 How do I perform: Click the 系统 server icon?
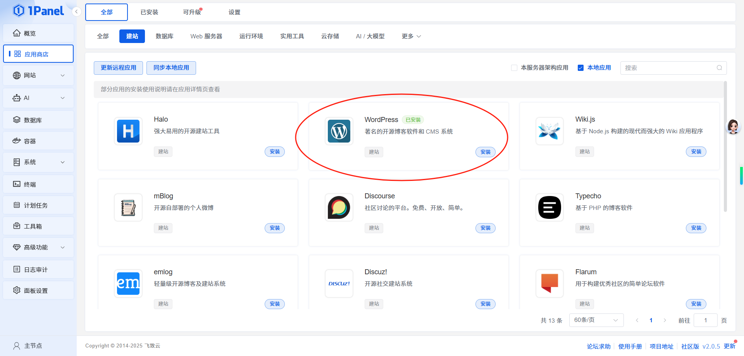17,162
